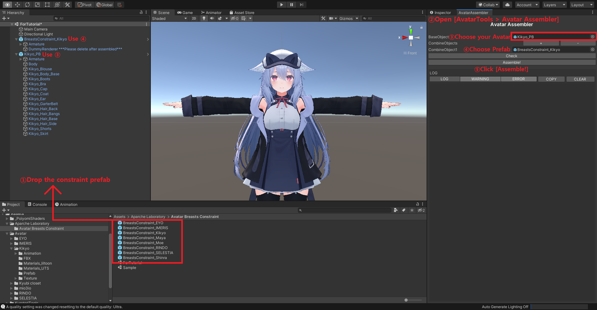Switch Pivot mode in the toolbar
Image resolution: width=597 pixels, height=310 pixels.
(x=84, y=5)
